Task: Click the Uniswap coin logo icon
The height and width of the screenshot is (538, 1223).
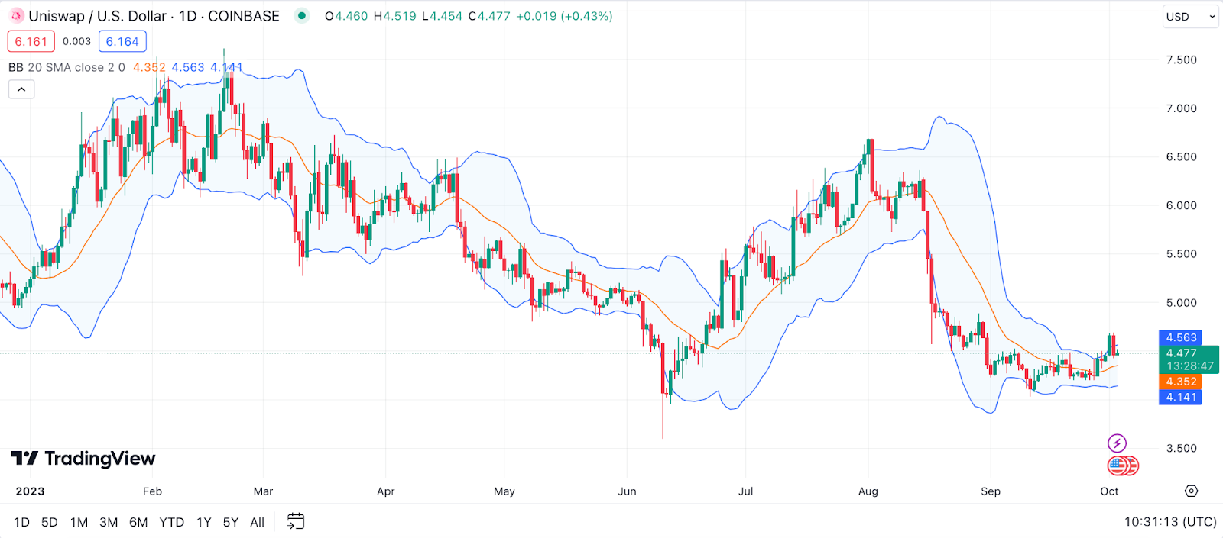Action: pyautogui.click(x=17, y=16)
